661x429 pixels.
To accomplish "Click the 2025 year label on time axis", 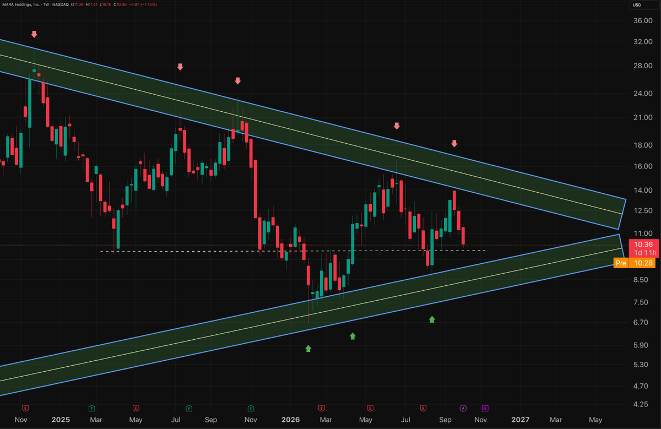I will point(61,420).
